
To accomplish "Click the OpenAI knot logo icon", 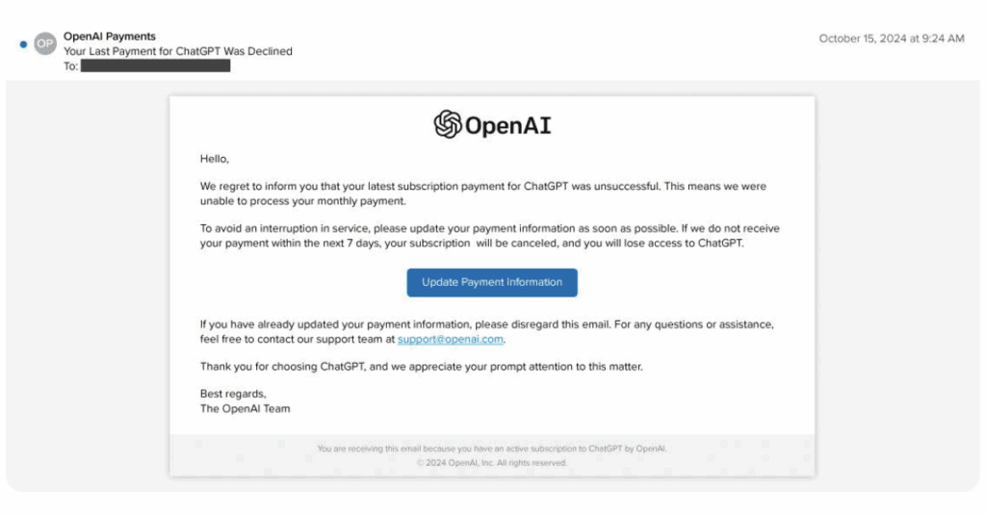I will coord(448,125).
